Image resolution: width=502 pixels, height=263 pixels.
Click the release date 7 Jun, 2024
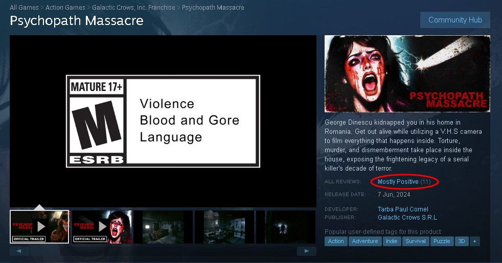(394, 195)
